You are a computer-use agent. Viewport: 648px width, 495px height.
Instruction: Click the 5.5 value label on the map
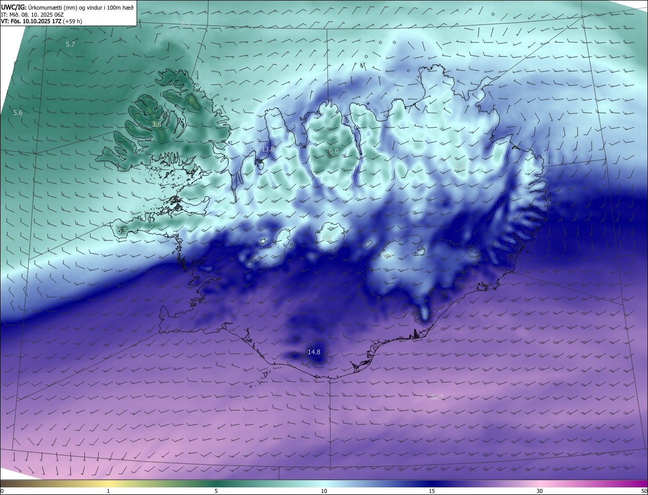coord(123,230)
